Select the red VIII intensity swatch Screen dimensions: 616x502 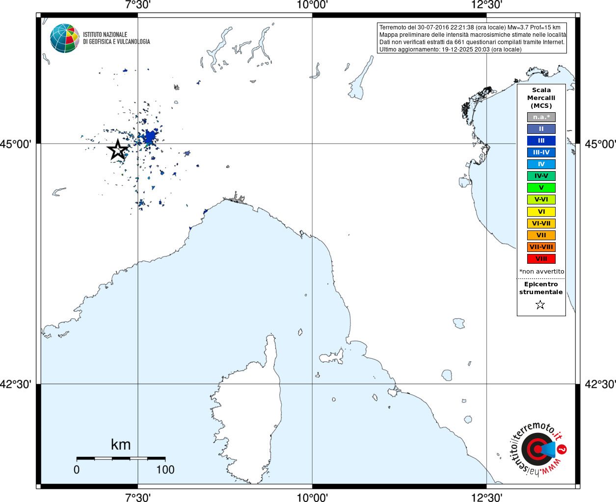tap(541, 259)
